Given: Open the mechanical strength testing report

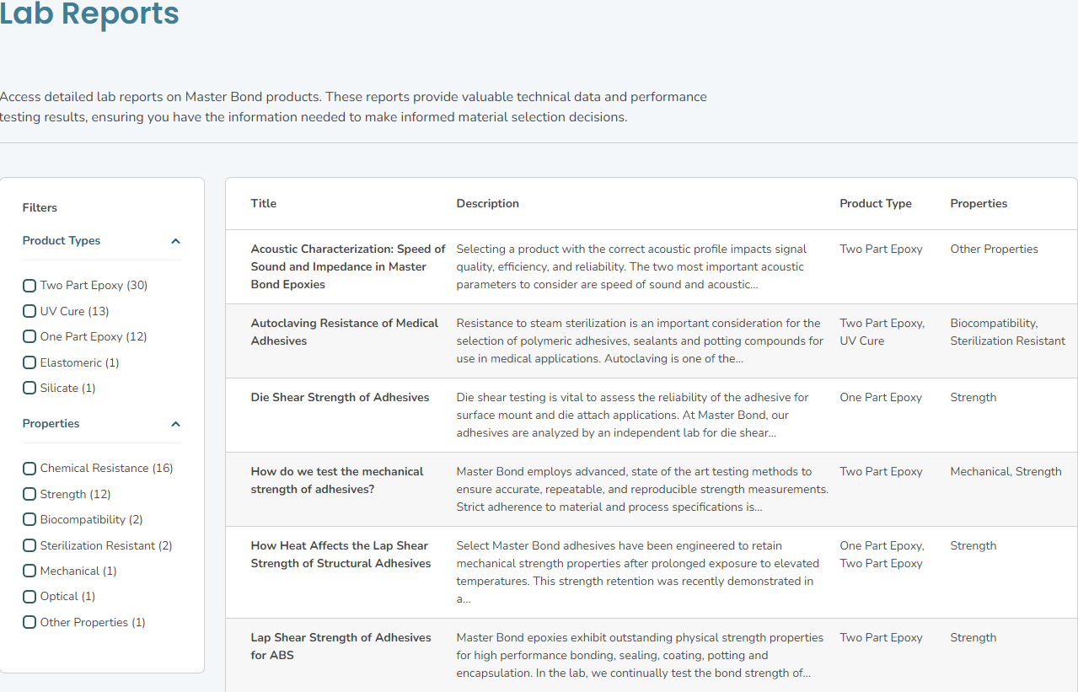Looking at the screenshot, I should (x=336, y=480).
